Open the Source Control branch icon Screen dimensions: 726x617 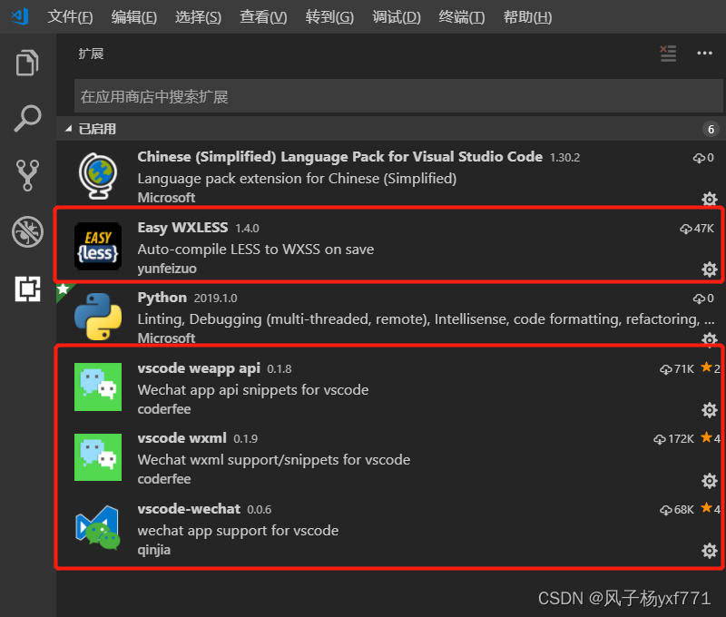[x=27, y=175]
